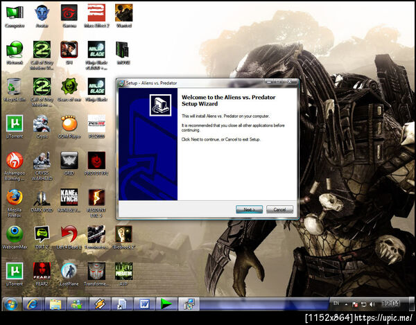Select the Kane & Lynch shortcut
Image resolution: width=416 pixels, height=325 pixels.
click(69, 201)
